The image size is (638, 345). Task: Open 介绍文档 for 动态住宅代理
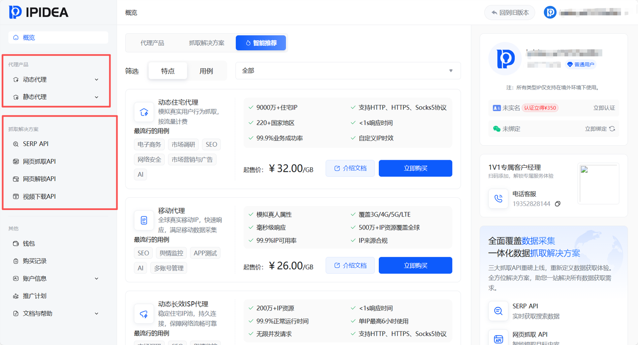[x=350, y=168]
